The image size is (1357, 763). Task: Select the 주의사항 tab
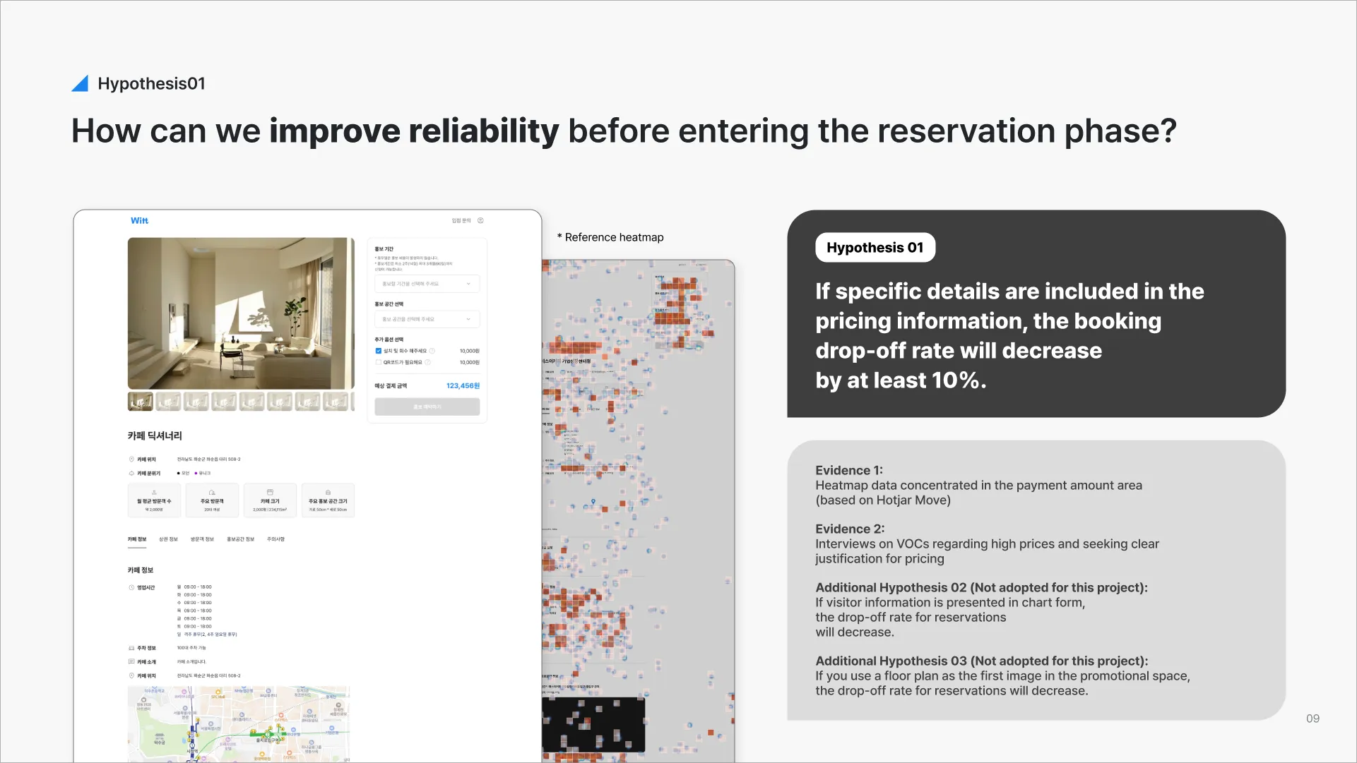pyautogui.click(x=275, y=539)
